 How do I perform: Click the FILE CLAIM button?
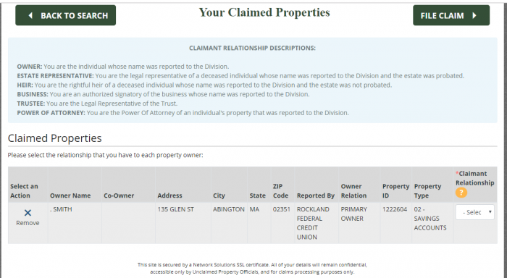click(x=451, y=15)
